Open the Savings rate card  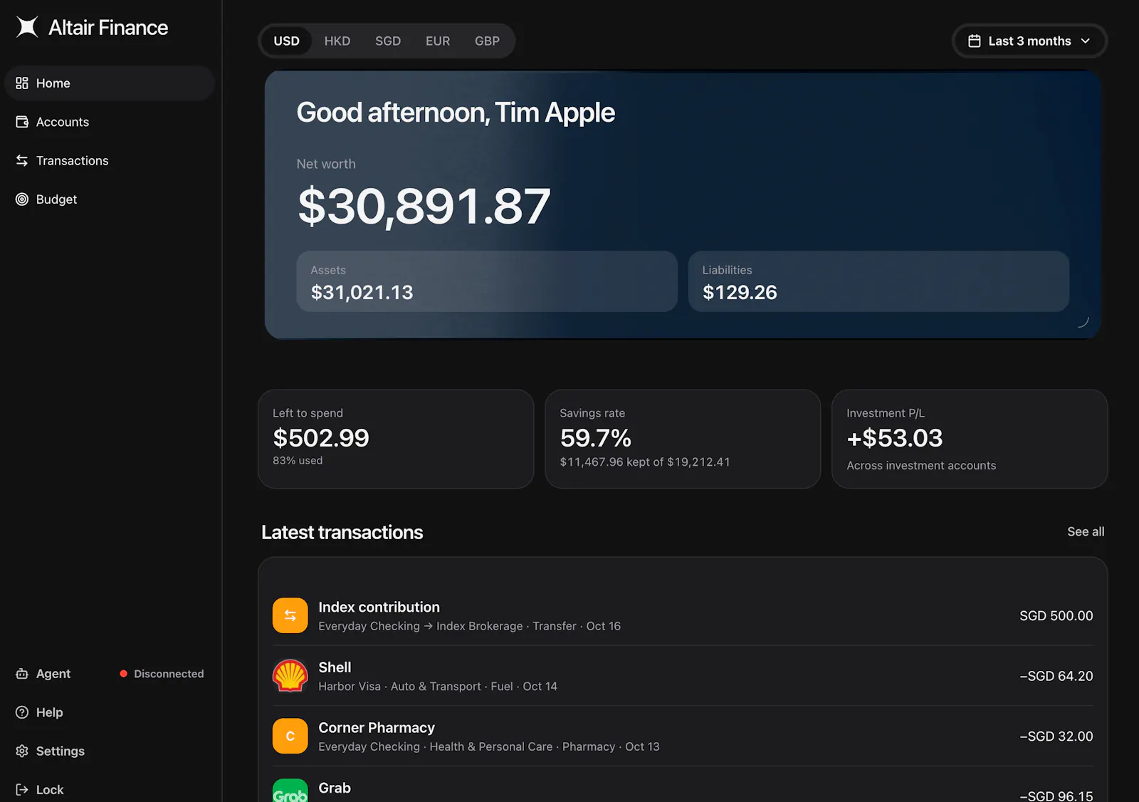coord(683,439)
